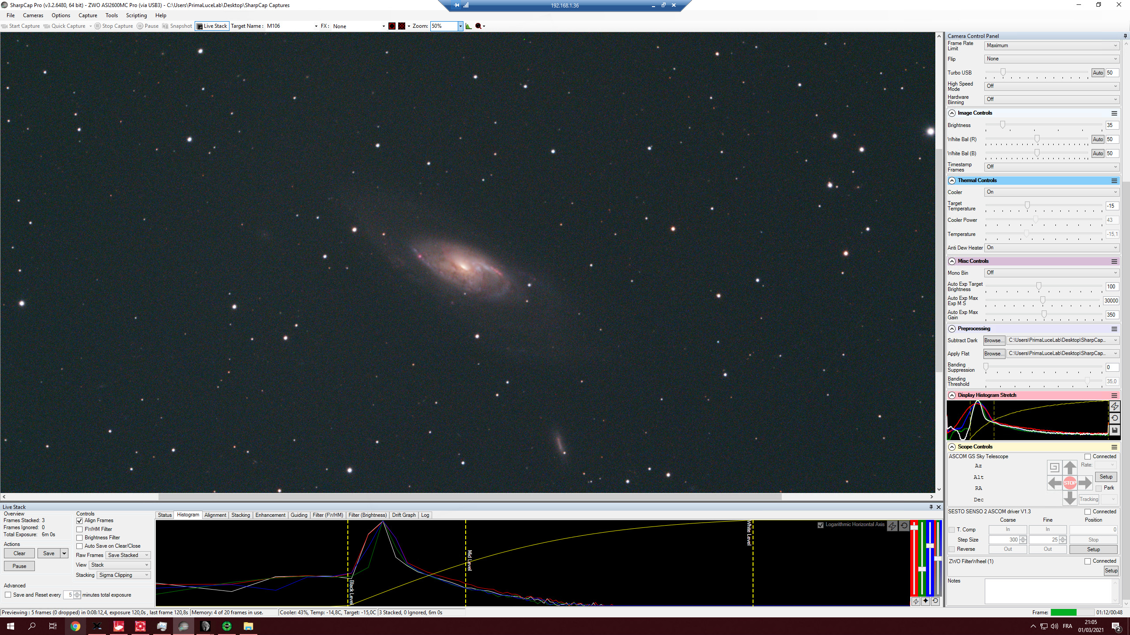The height and width of the screenshot is (635, 1130).
Task: Open the Windows Start menu
Action: (11, 626)
